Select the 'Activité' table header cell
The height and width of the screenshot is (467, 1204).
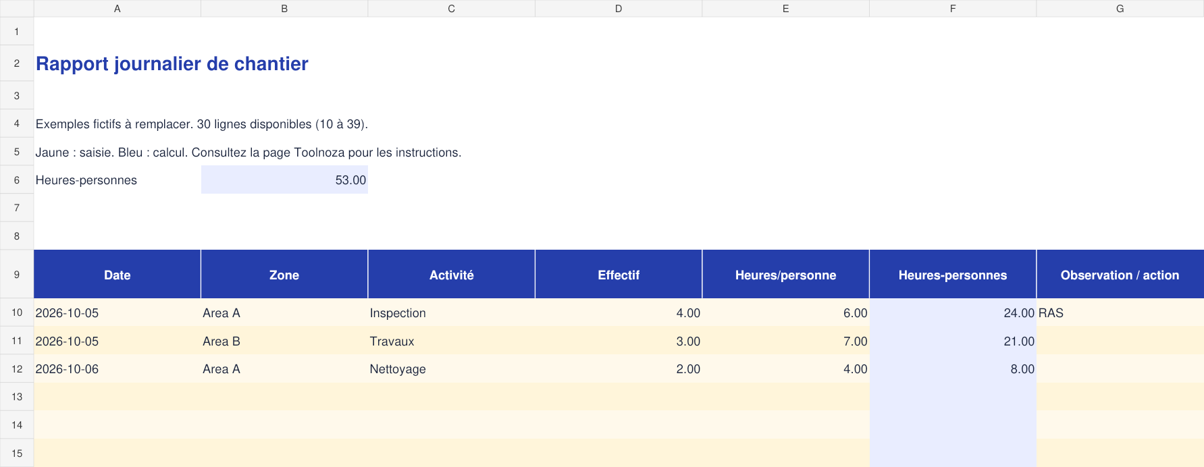click(452, 275)
